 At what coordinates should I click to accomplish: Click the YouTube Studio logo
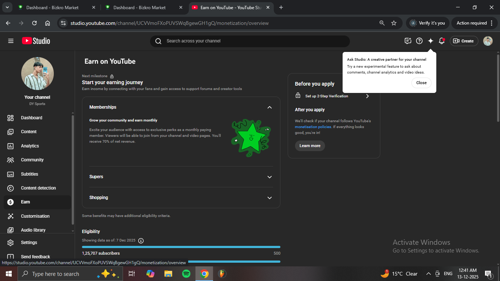click(x=36, y=41)
